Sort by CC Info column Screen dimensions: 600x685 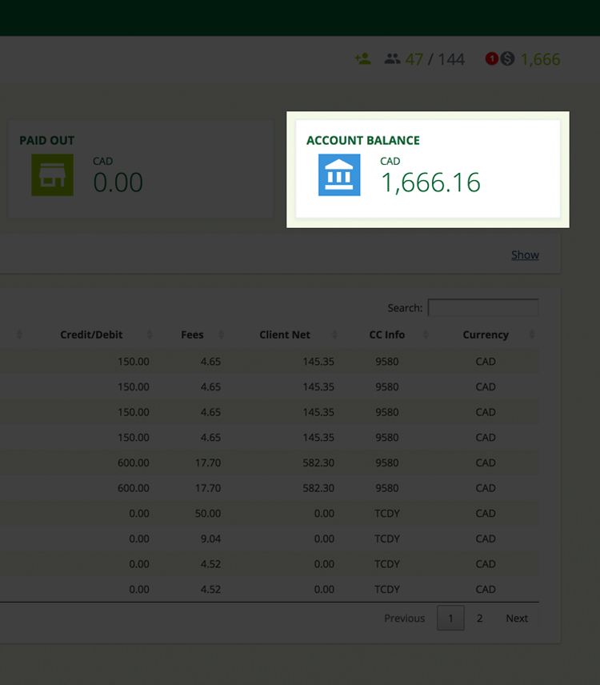tap(387, 334)
